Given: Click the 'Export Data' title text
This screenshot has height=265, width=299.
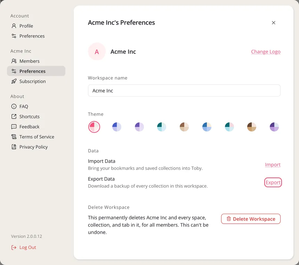Looking at the screenshot, I should [101, 179].
